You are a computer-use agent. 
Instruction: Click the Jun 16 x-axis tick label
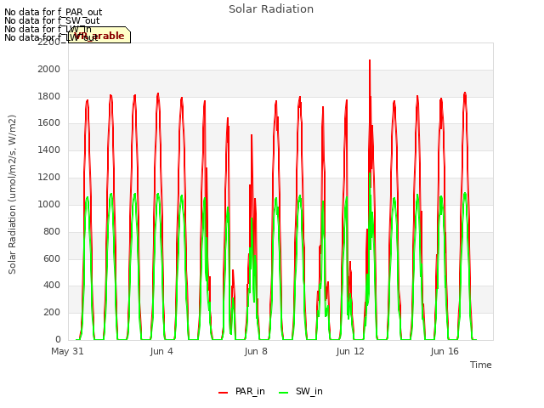pos(445,351)
